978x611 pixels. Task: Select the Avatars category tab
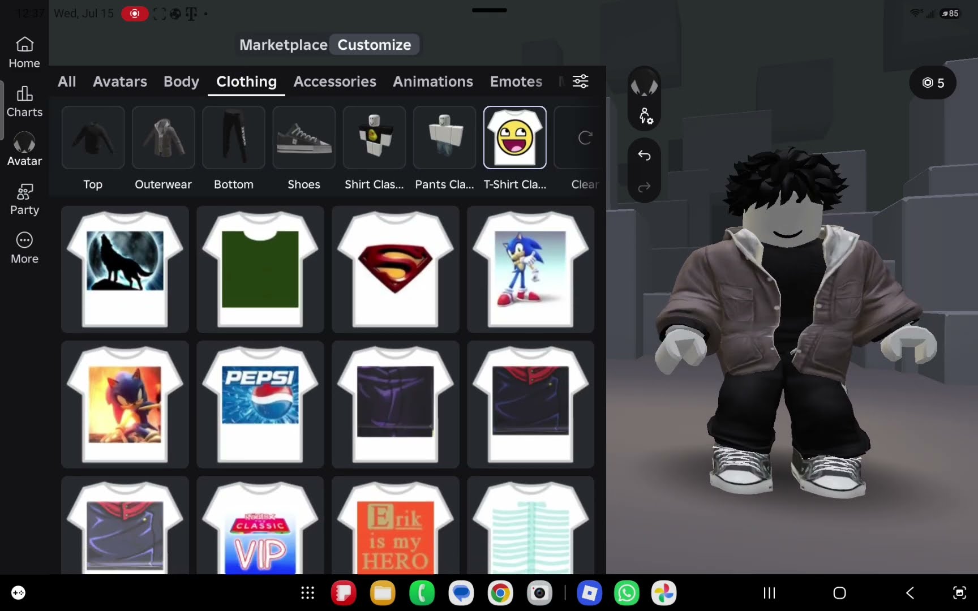coord(120,81)
